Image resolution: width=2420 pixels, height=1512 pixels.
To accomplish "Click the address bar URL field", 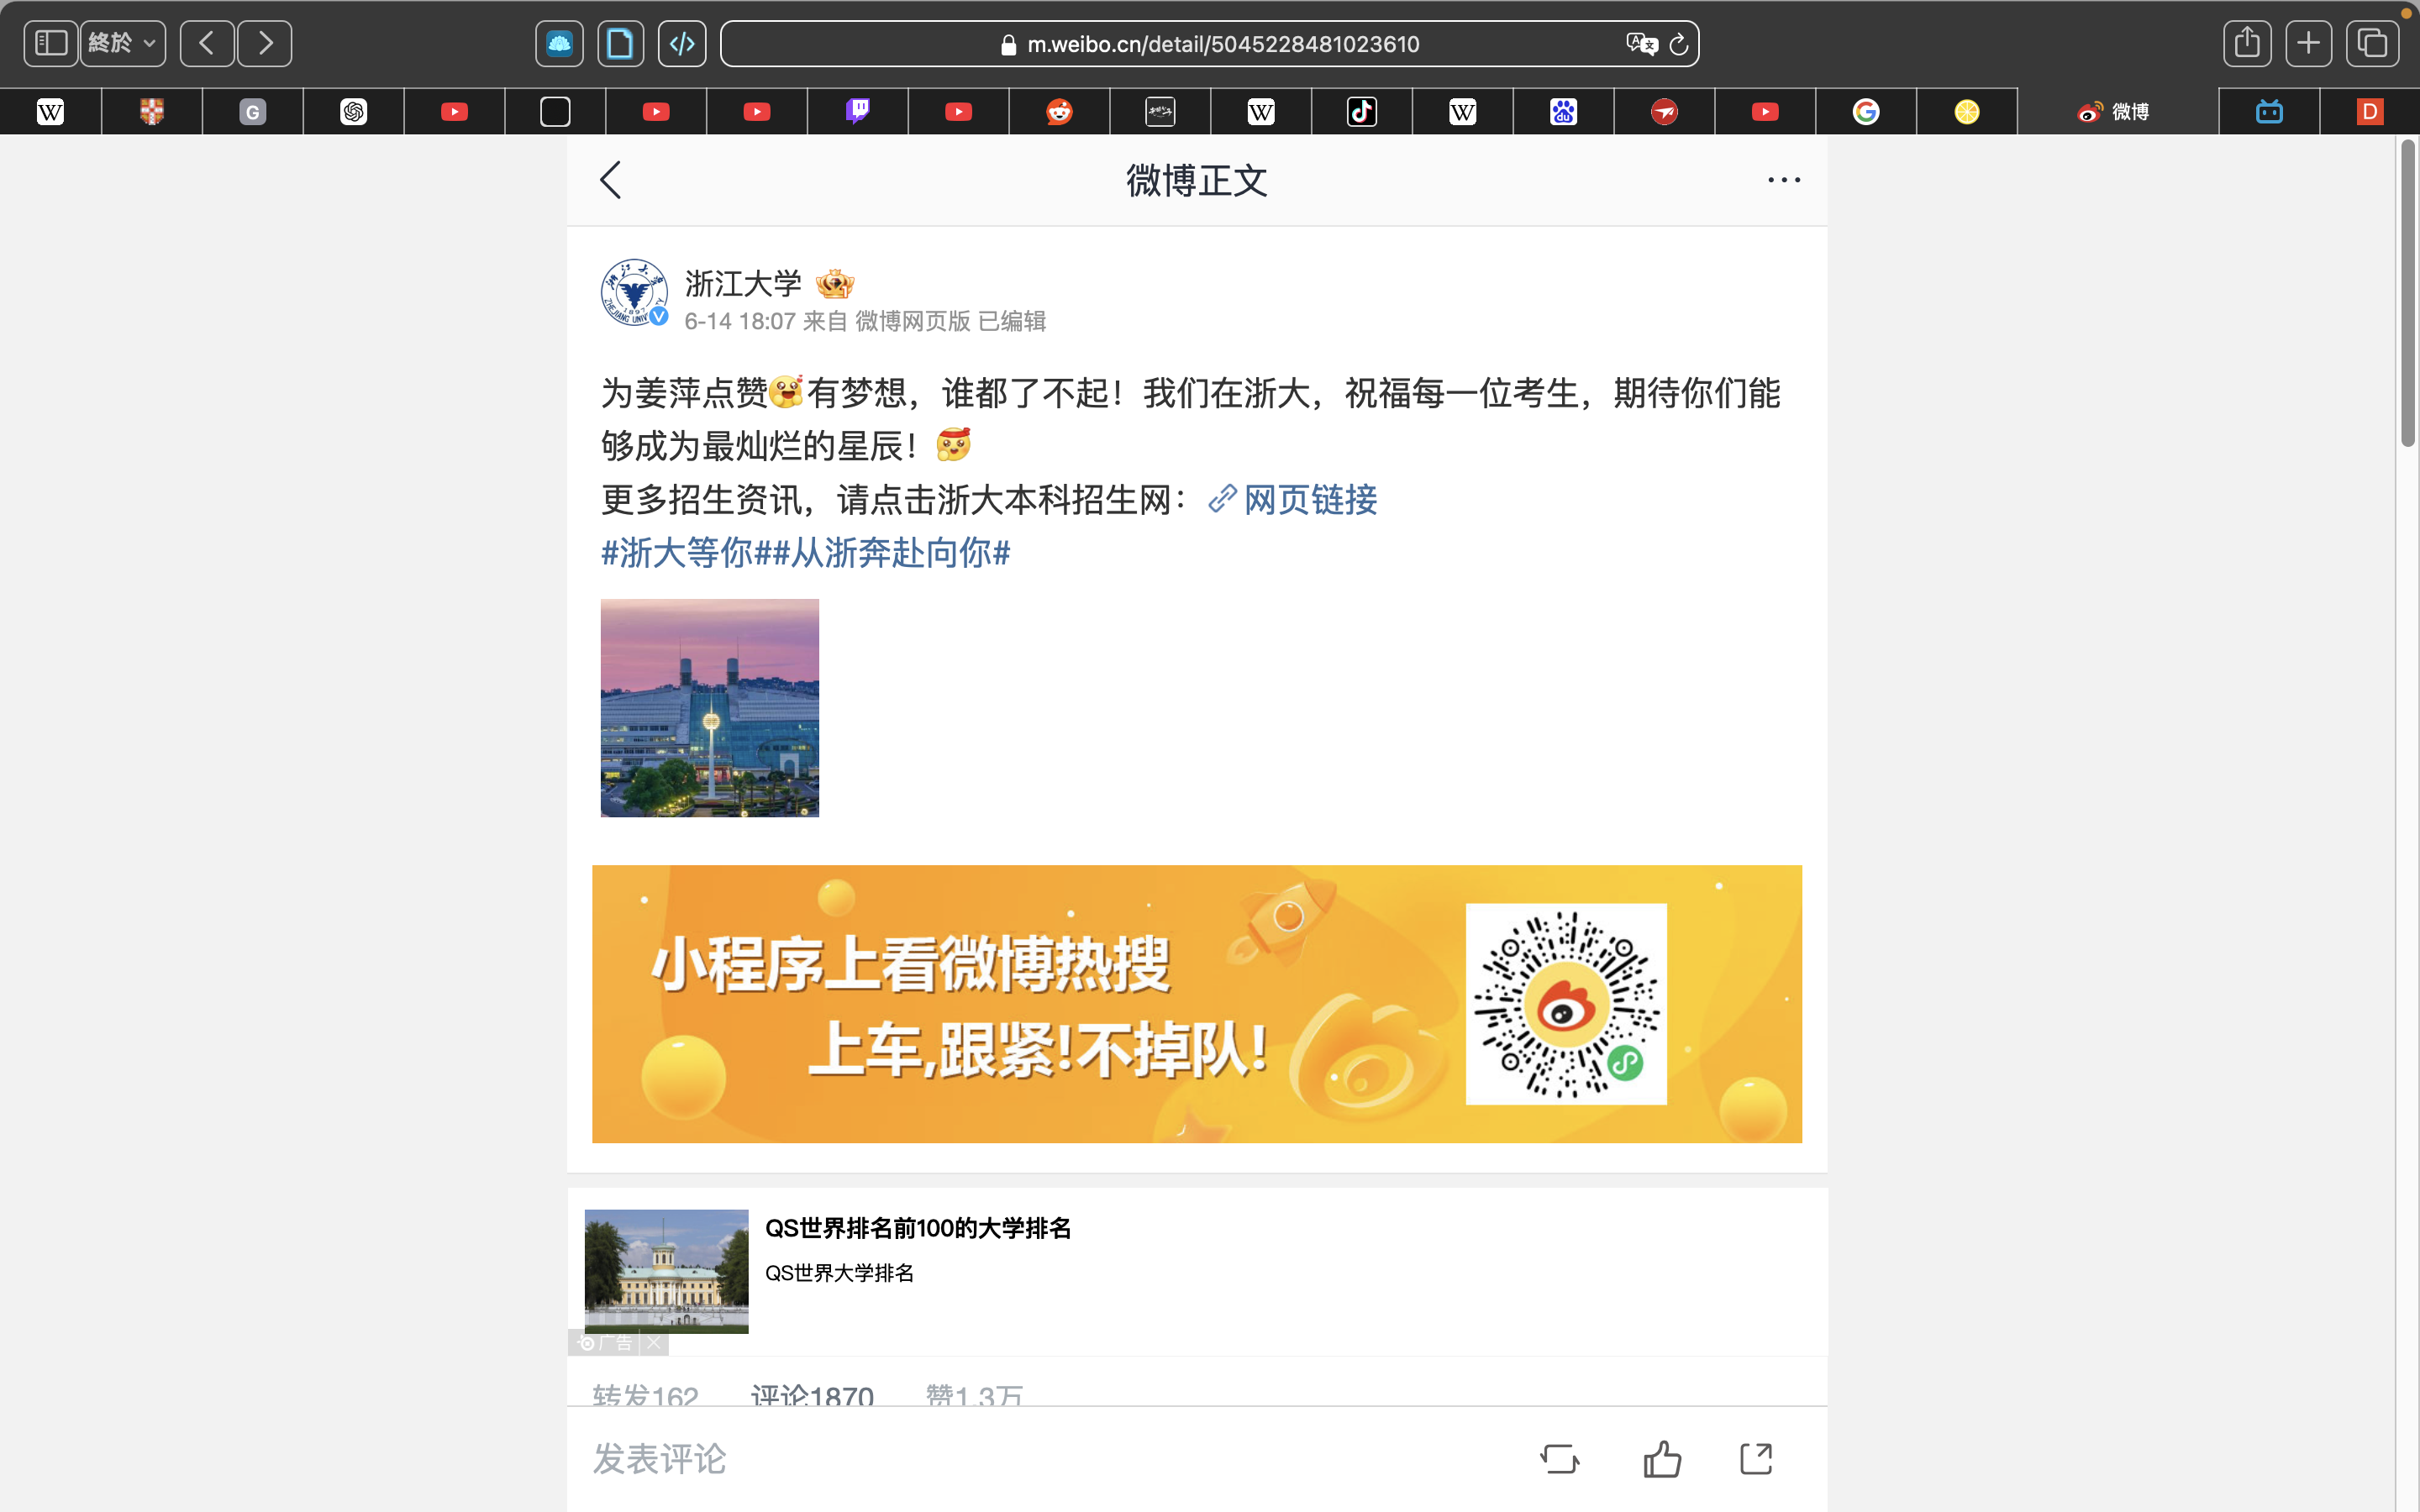I will tap(1210, 44).
